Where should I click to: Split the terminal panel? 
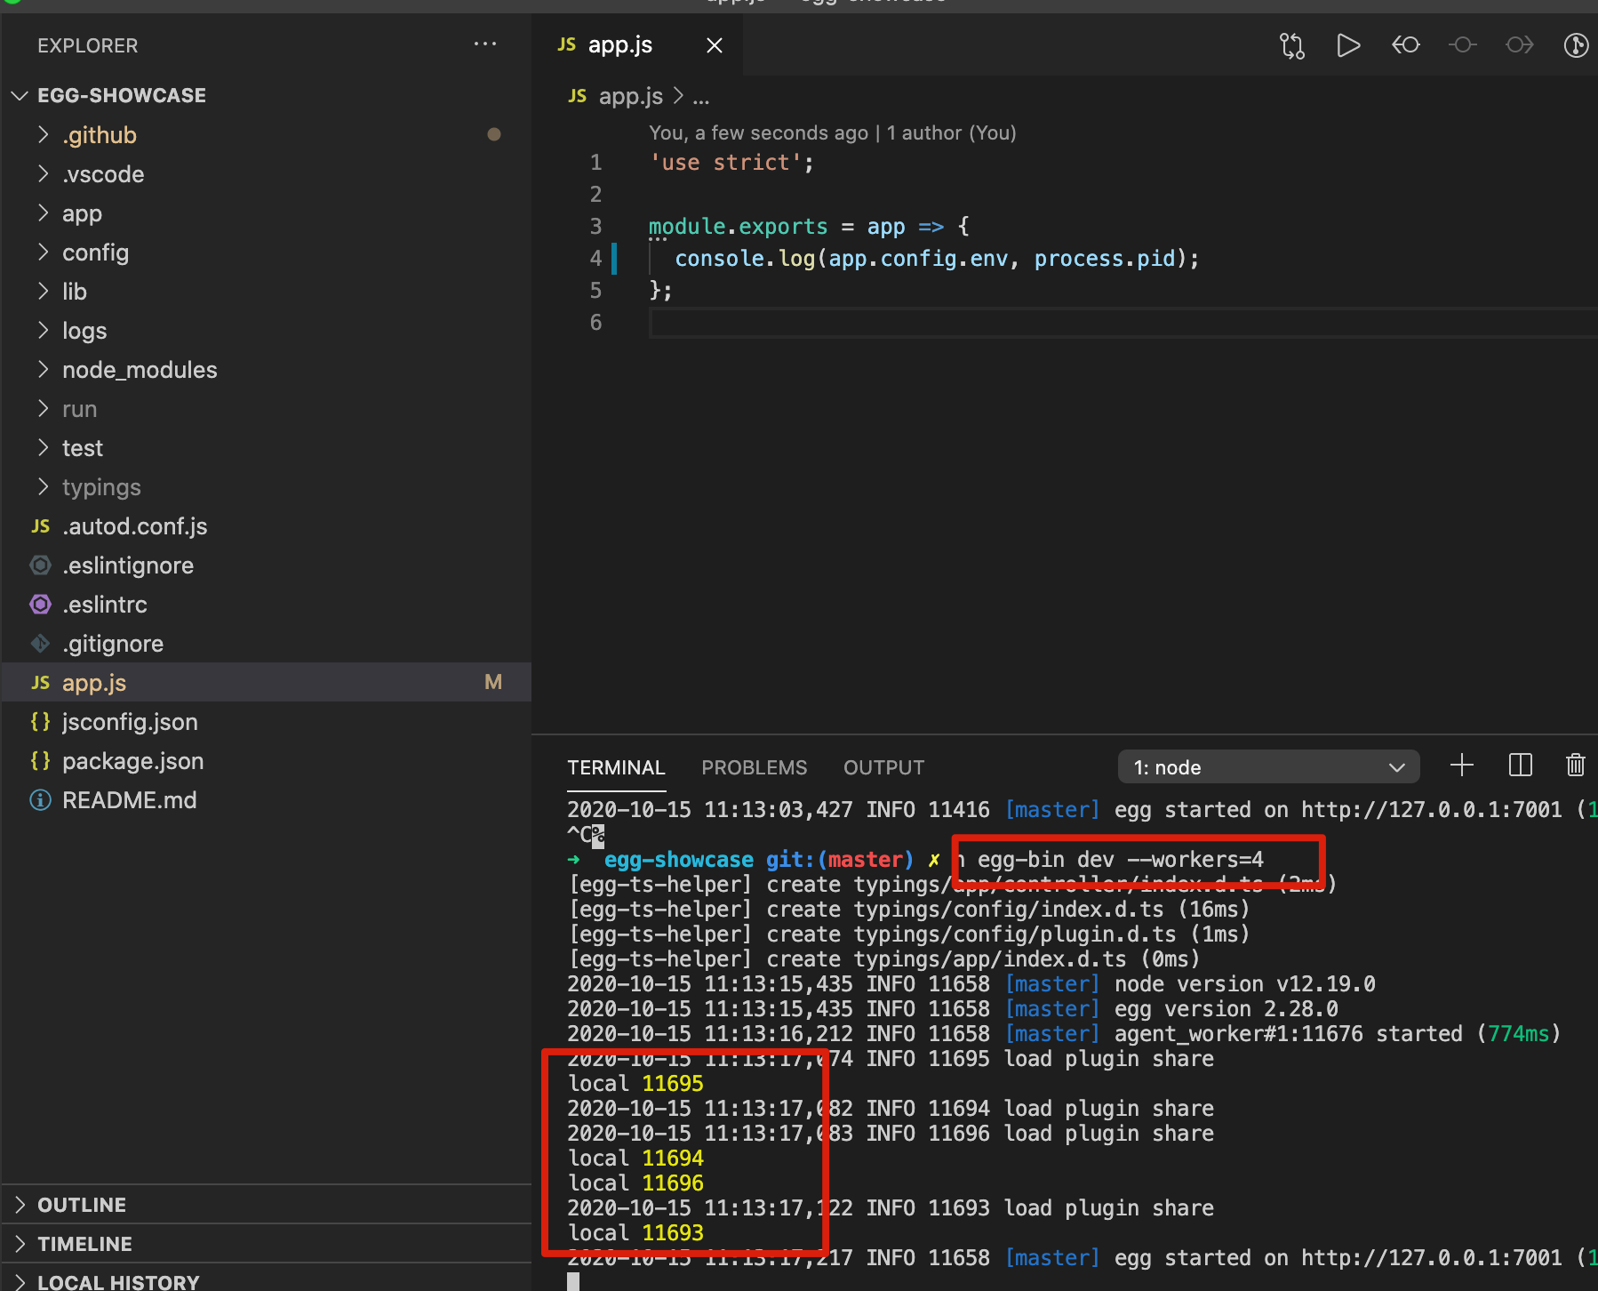tap(1521, 765)
